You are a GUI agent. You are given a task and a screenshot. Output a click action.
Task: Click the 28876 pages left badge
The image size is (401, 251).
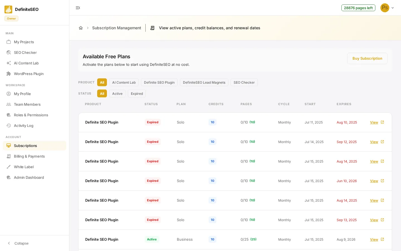(358, 8)
